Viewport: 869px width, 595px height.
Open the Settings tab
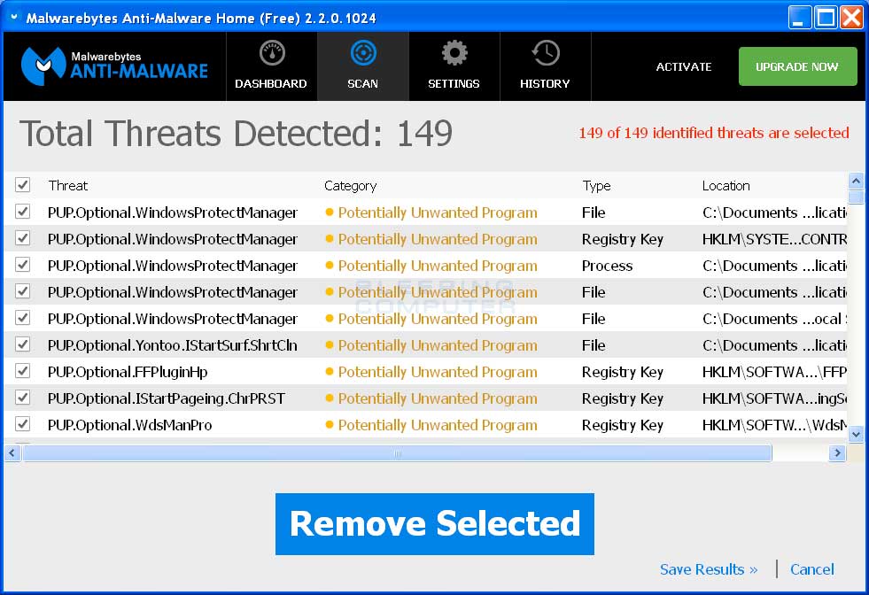click(x=454, y=66)
